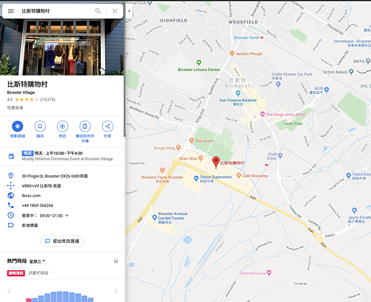Image resolution: width=371 pixels, height=302 pixels.
Task: Open the Muddy Stilettos Christmas Event entry
Action: [x=61, y=156]
